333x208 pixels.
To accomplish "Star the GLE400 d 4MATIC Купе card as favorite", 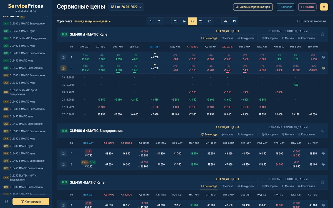I will pyautogui.click(x=322, y=34).
